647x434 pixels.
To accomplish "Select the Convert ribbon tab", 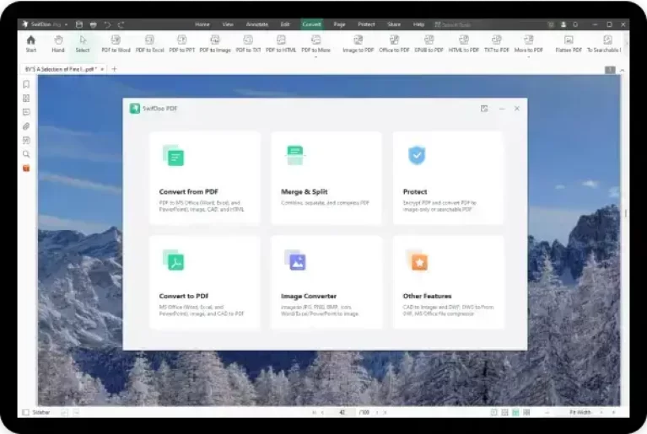I will 311,24.
